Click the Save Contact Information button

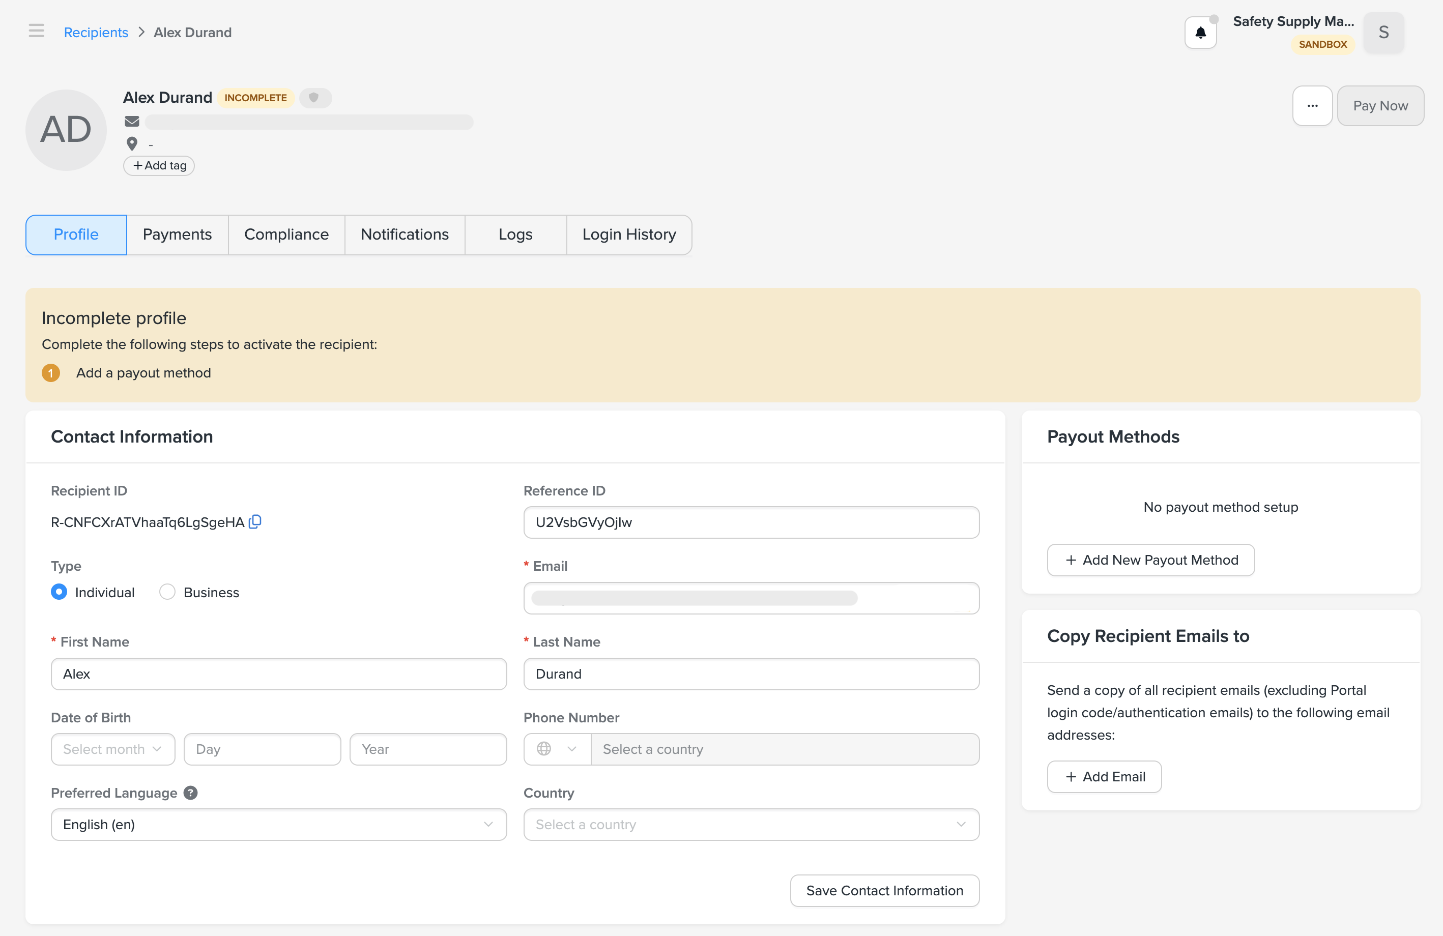[884, 891]
